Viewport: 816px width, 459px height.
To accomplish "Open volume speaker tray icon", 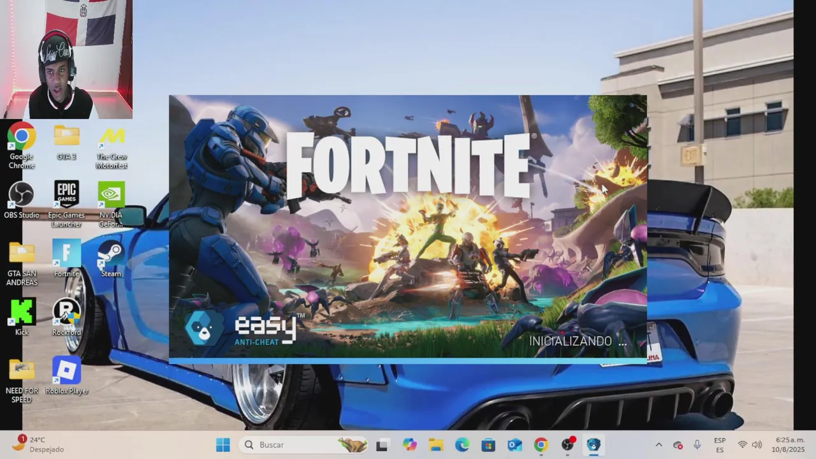I will [757, 445].
